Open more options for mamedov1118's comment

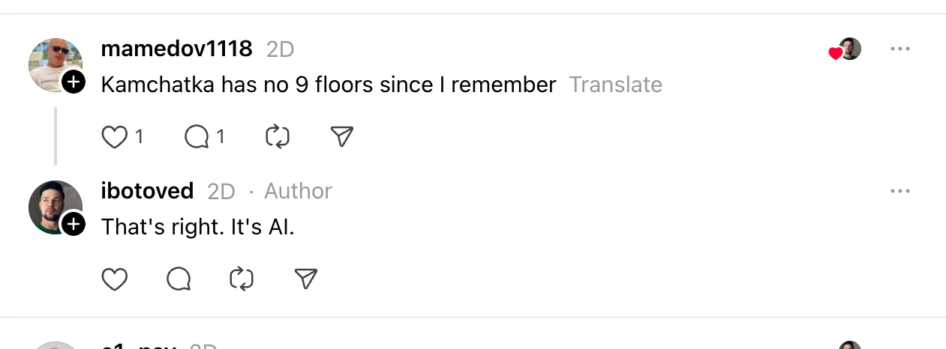899,49
